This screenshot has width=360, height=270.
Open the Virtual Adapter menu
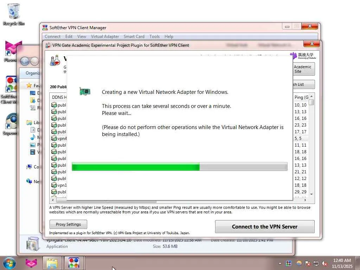pyautogui.click(x=105, y=37)
